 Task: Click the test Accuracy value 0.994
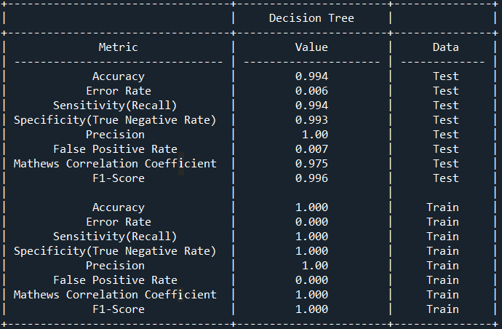(311, 76)
